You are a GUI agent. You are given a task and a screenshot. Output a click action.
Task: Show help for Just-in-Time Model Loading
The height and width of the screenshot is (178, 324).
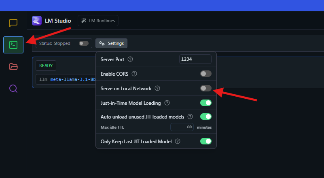(x=167, y=103)
